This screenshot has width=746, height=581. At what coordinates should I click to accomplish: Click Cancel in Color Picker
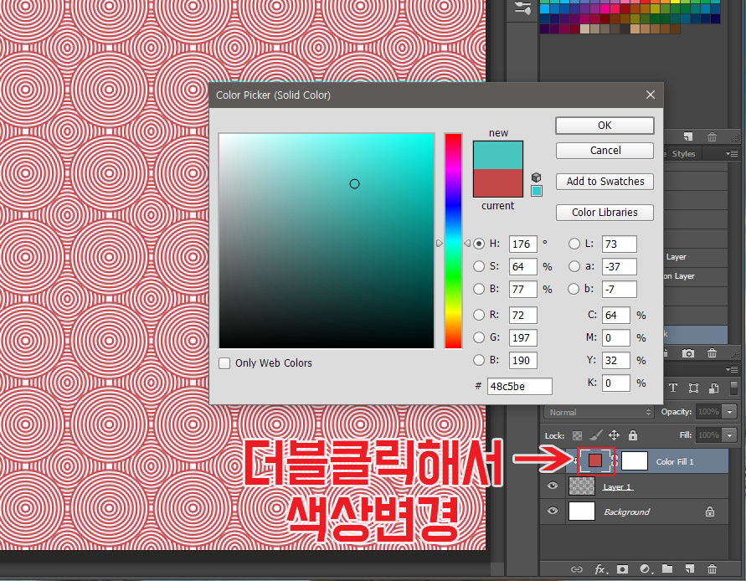pyautogui.click(x=605, y=151)
